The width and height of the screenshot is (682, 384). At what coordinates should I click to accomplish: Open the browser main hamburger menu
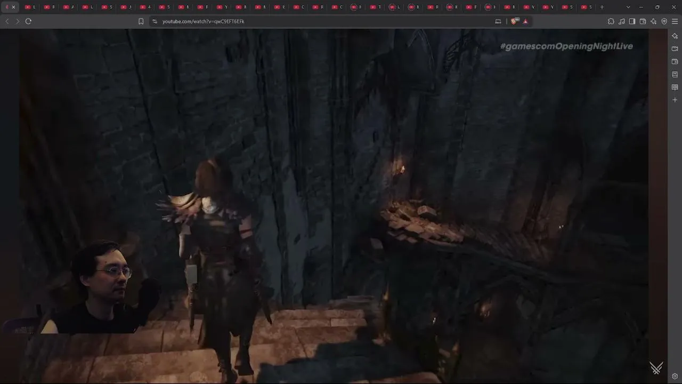point(675,21)
